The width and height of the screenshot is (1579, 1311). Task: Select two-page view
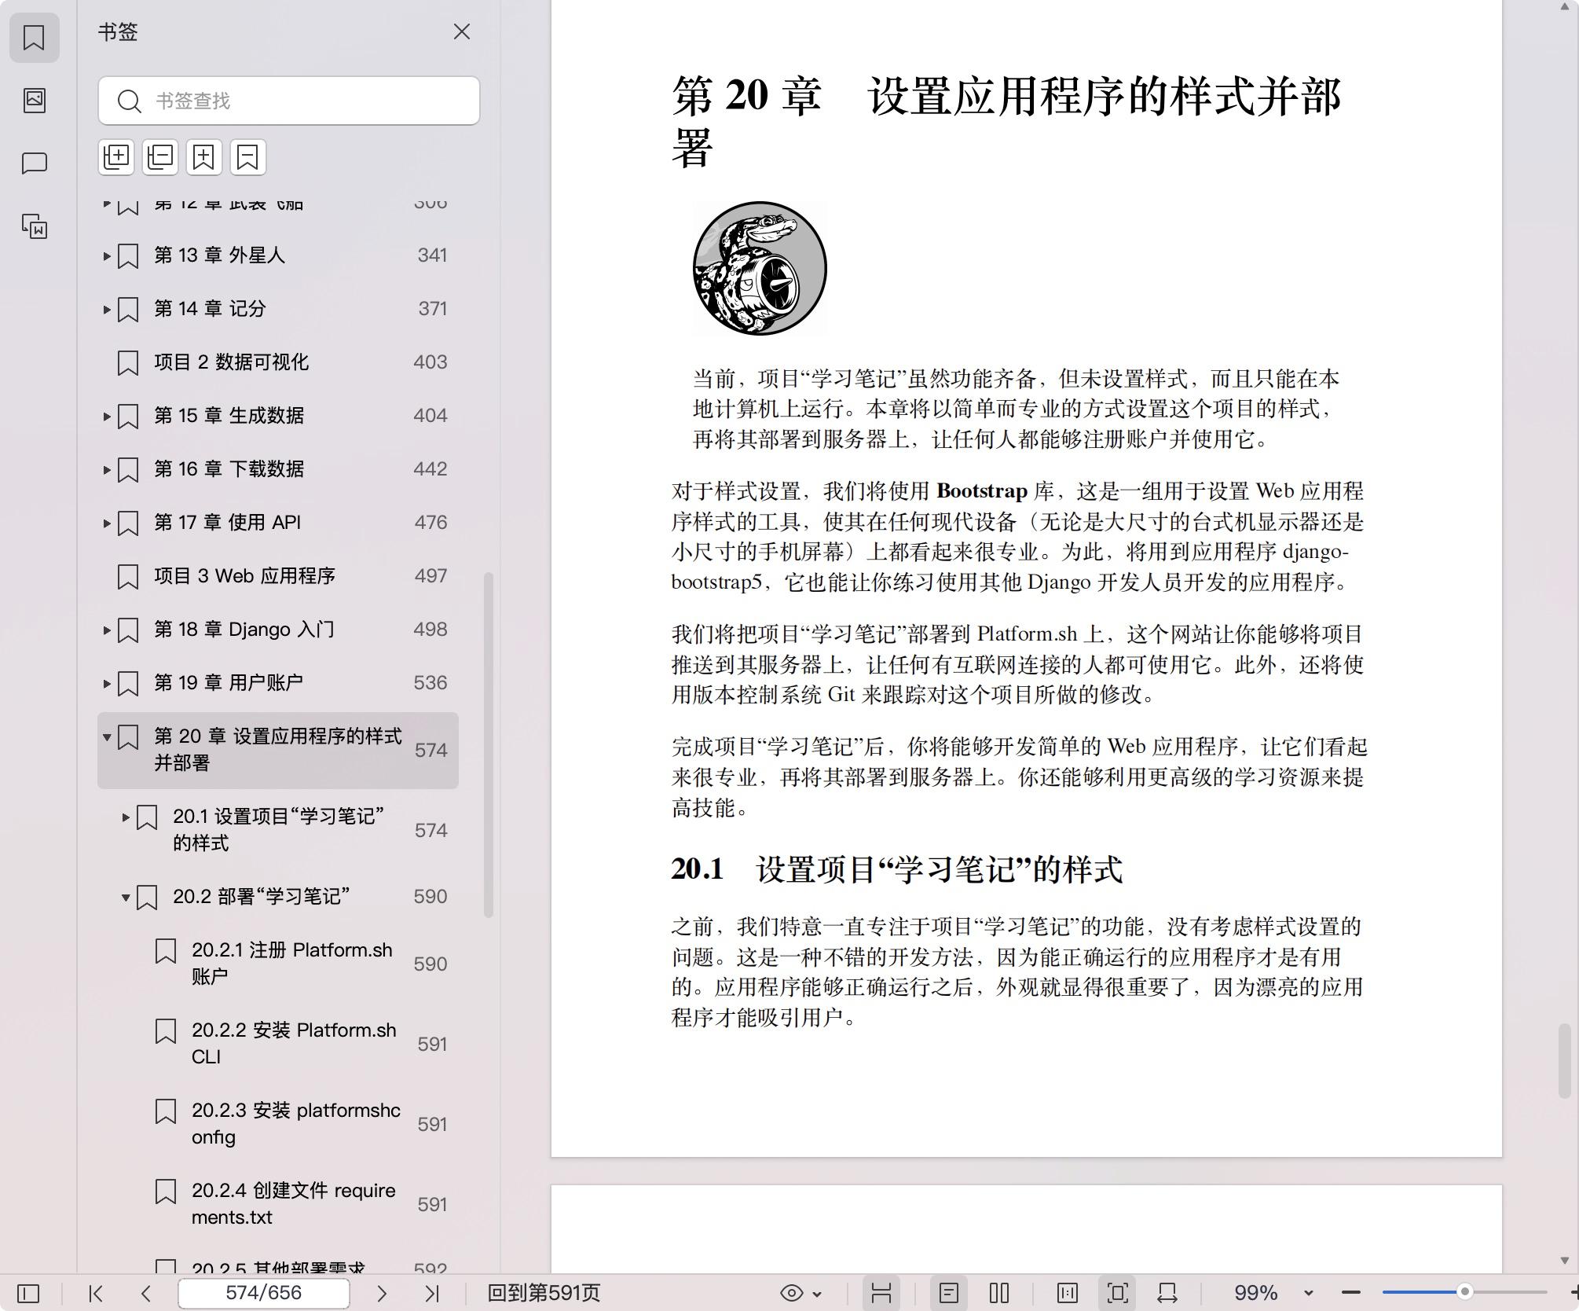999,1293
